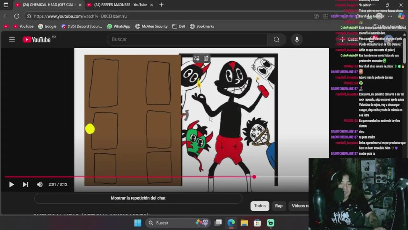Click the red progress bar scrubber handle
This screenshot has width=408, height=230.
tap(254, 177)
